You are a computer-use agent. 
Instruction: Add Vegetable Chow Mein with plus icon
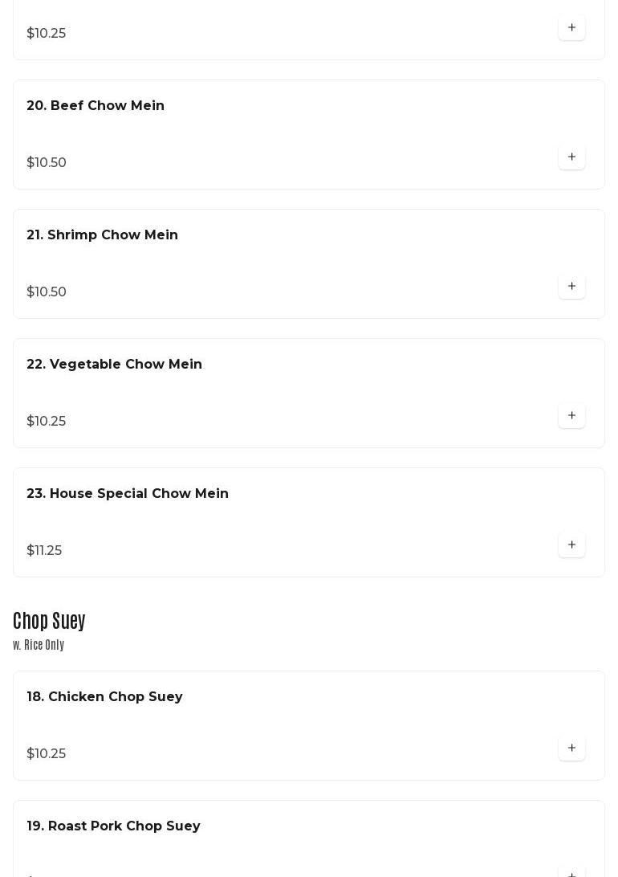(571, 416)
